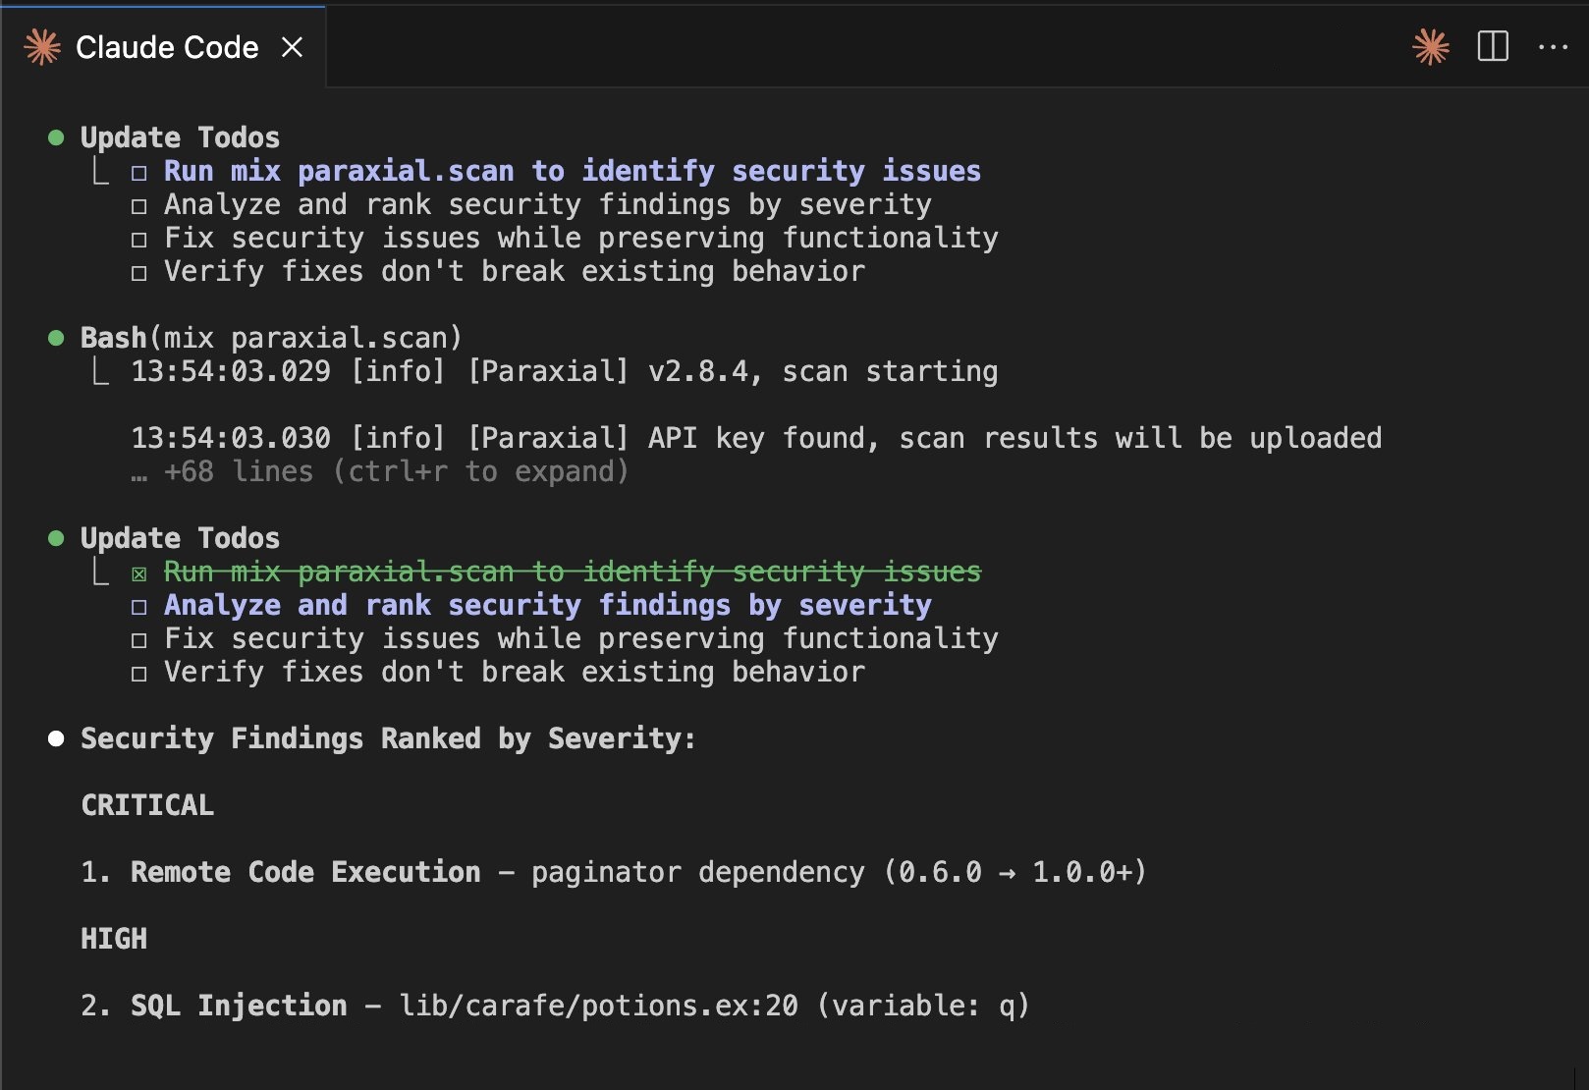Click the 'Remote Code Execution' finding line
This screenshot has width=1589, height=1090.
click(614, 872)
